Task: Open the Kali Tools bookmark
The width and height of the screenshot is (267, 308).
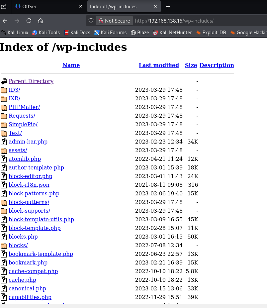Action: 46,33
